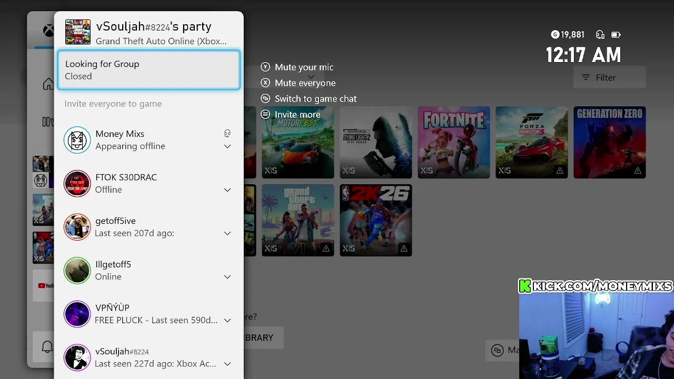
Task: Click getoff5ive profile avatar
Action: pos(77,227)
